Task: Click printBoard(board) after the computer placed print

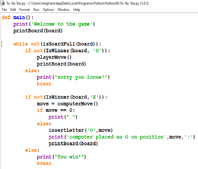Action: 73,144
